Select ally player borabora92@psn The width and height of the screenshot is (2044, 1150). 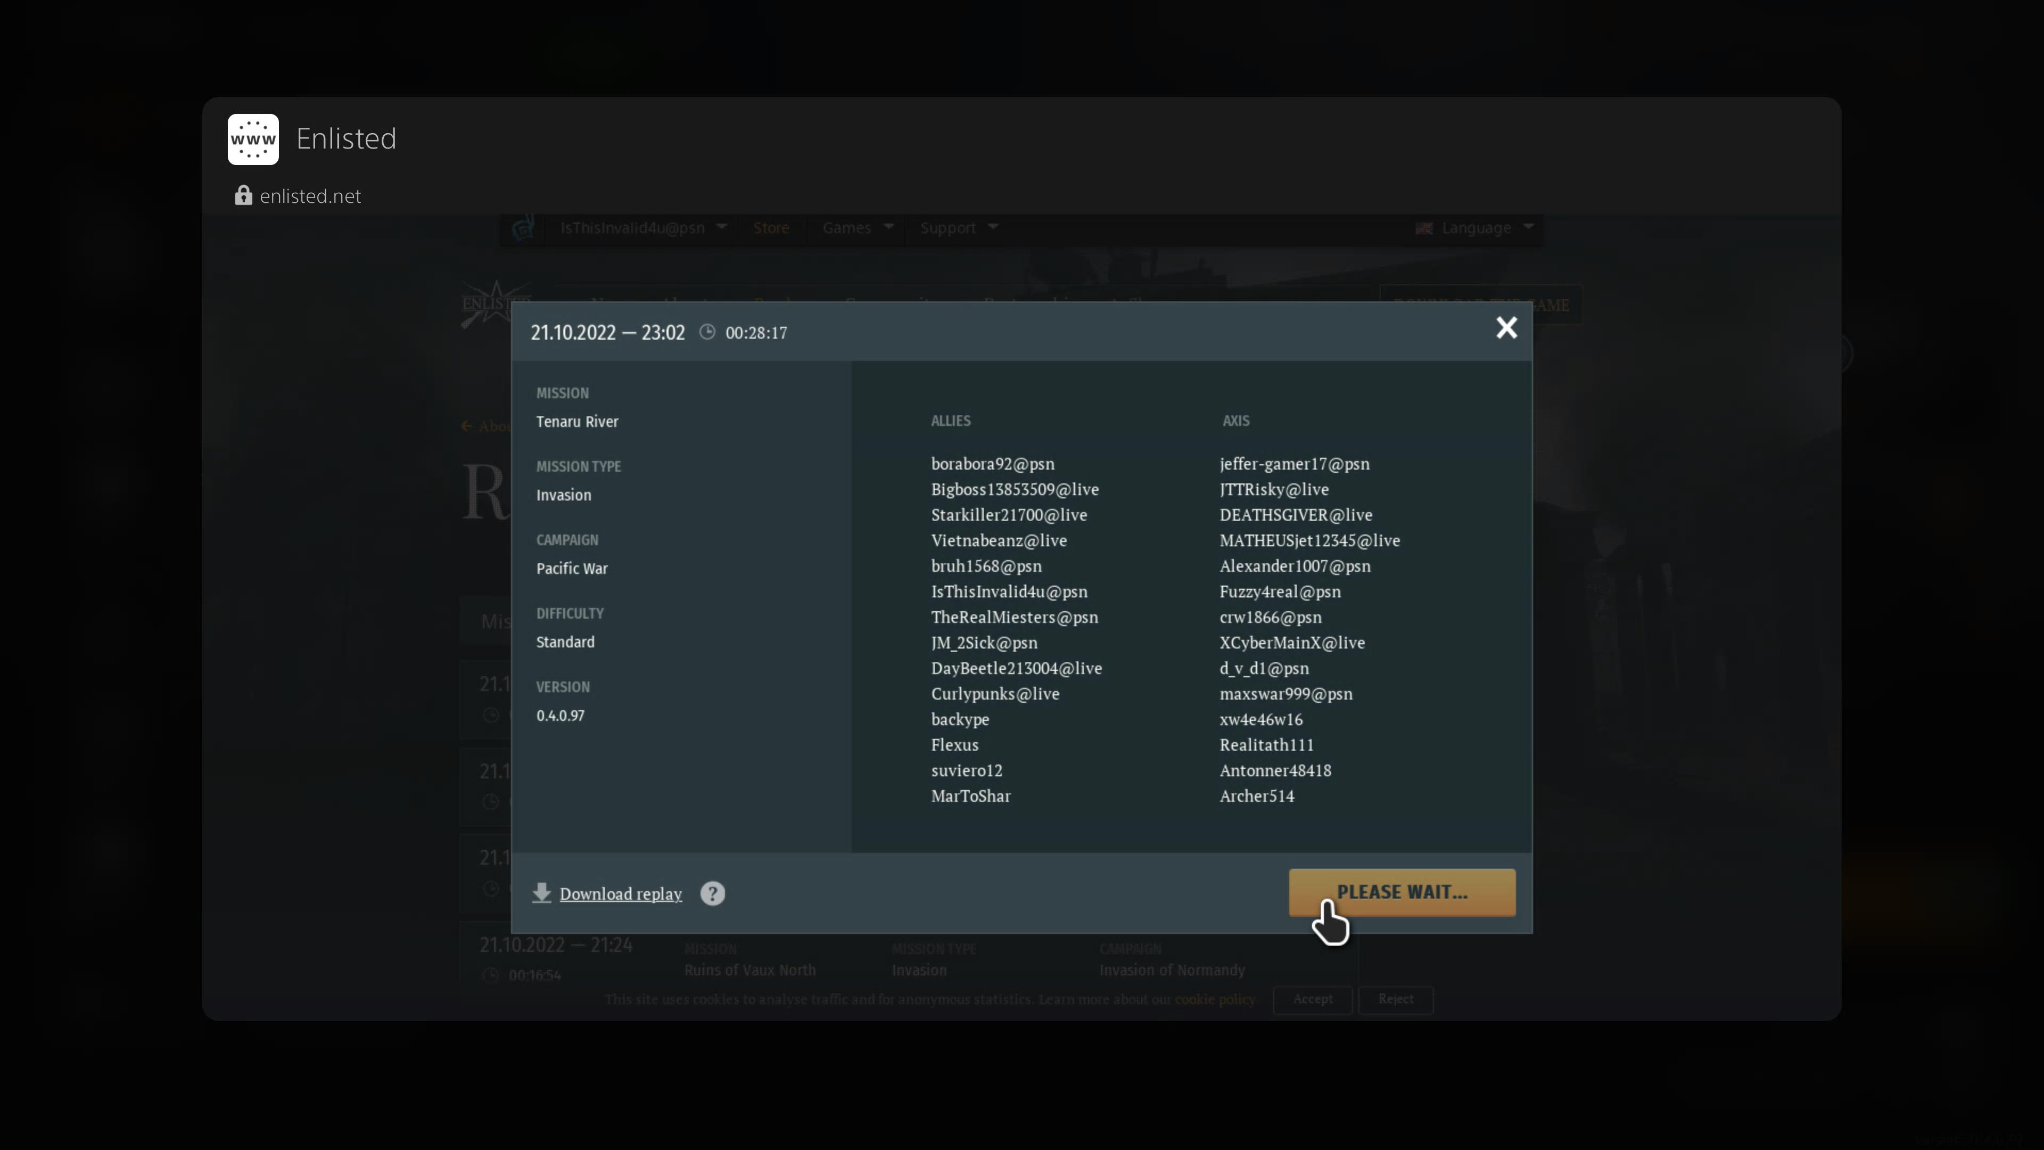coord(993,464)
